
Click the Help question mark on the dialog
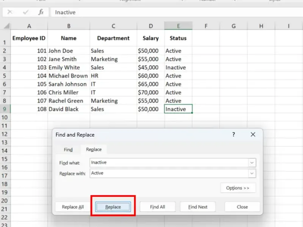click(234, 134)
